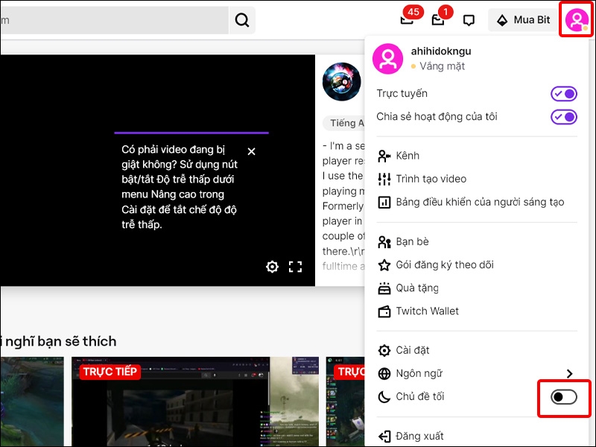This screenshot has width=596, height=447.
Task: Open the Whispers chat bubble icon
Action: click(469, 20)
